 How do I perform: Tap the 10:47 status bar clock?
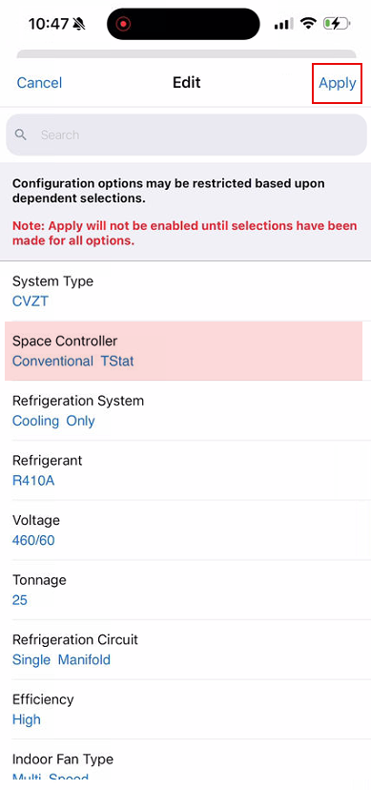(x=49, y=24)
